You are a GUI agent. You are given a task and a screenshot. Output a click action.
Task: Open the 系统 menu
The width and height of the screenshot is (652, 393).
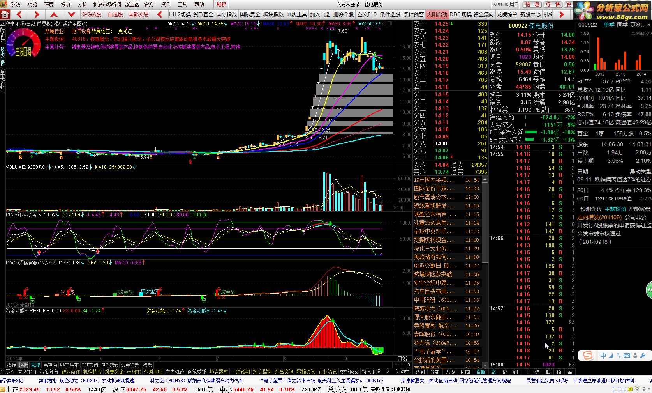[16, 4]
